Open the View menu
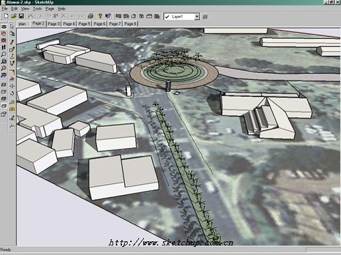 (x=25, y=9)
